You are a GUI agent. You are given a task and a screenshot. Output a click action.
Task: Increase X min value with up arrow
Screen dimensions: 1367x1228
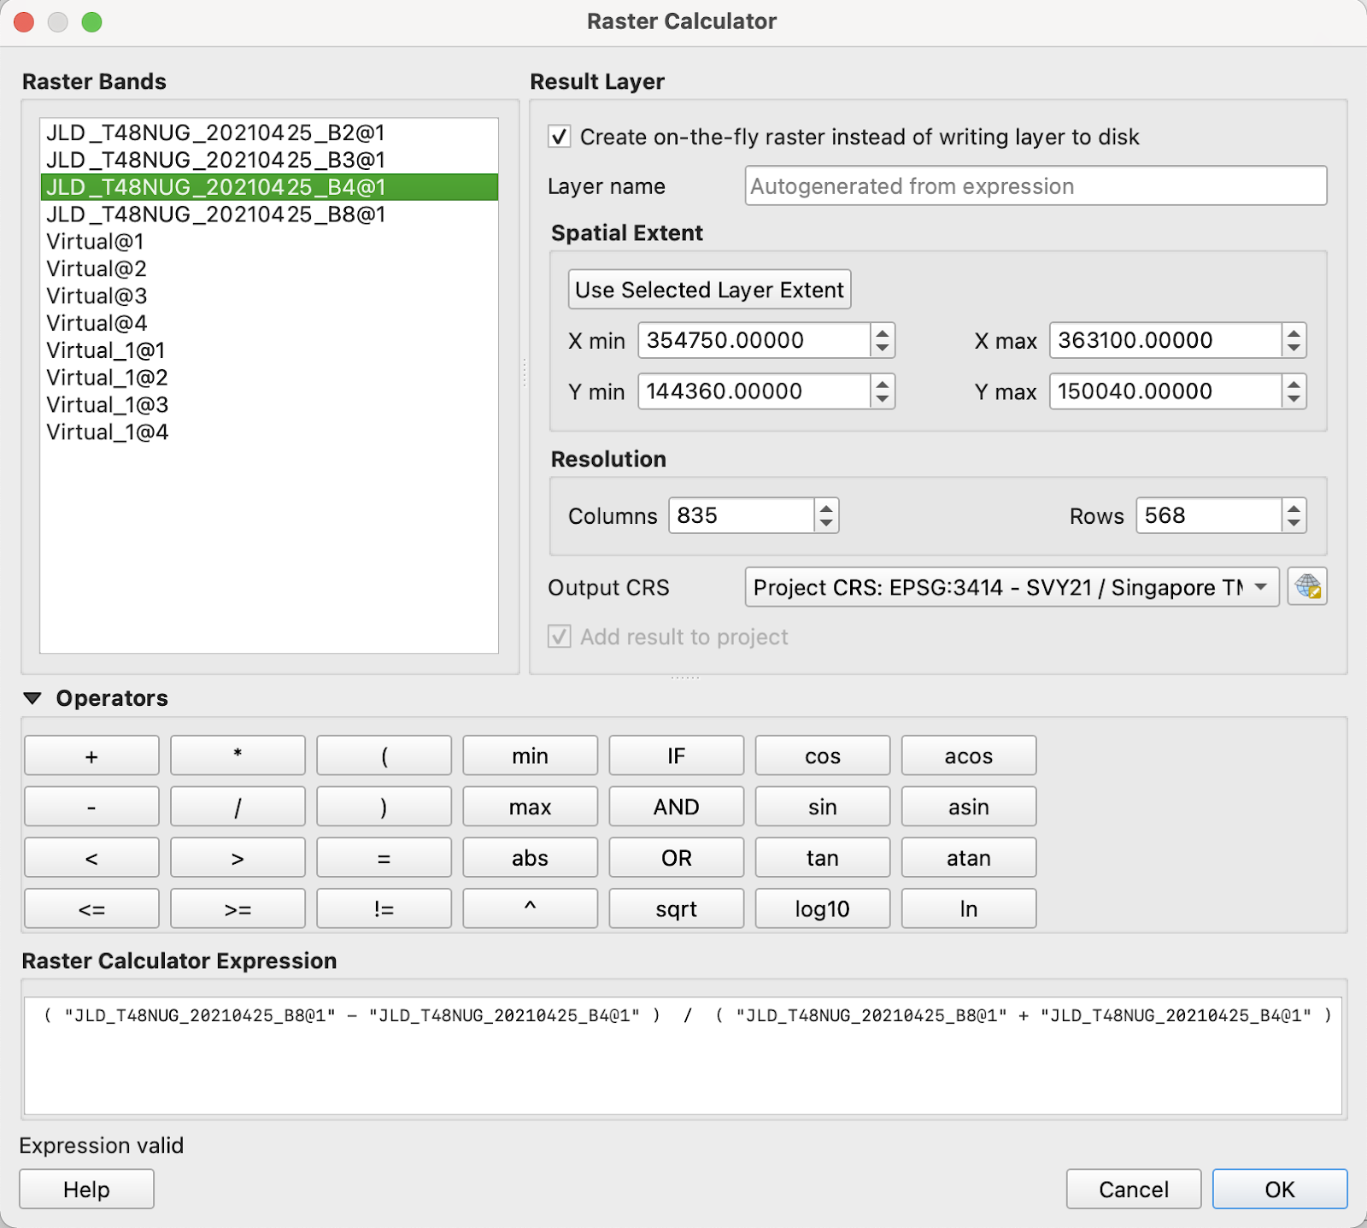(883, 332)
